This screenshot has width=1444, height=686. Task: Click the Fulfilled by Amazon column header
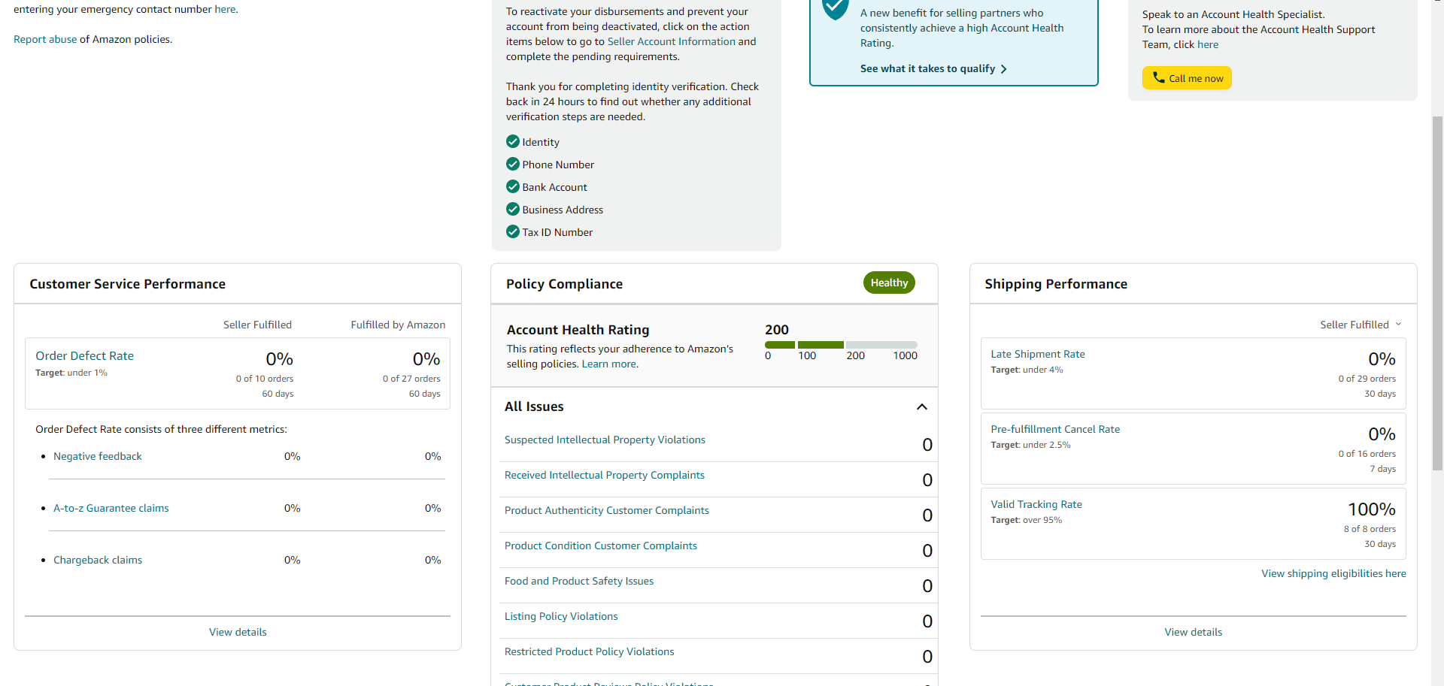click(x=398, y=325)
